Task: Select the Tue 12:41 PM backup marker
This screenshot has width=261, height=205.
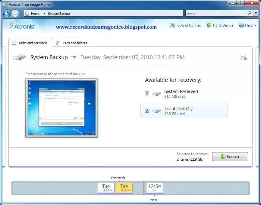Action: pyautogui.click(x=124, y=188)
